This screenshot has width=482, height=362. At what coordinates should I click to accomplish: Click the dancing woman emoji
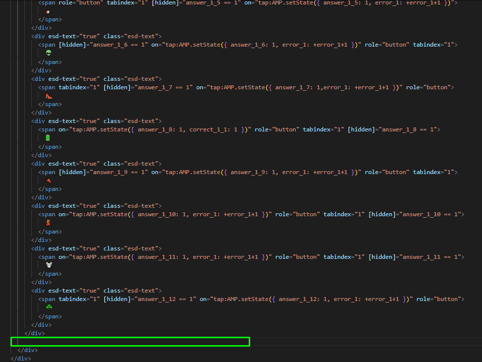point(48,223)
